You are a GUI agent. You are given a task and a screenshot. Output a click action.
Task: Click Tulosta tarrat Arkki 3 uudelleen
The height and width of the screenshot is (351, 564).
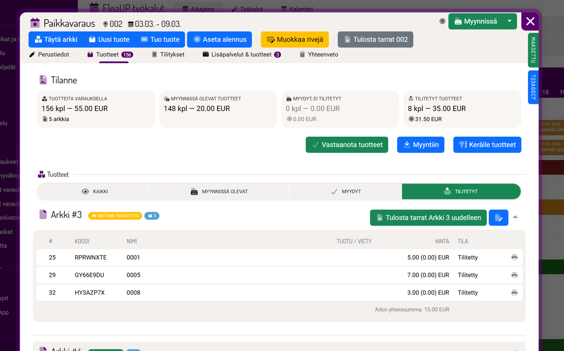pos(428,218)
